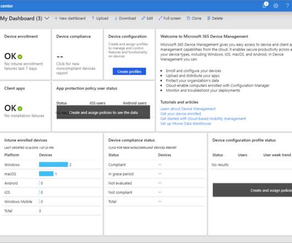The width and height of the screenshot is (292, 243).
Task: Clone the current dashboard
Action: tap(194, 18)
